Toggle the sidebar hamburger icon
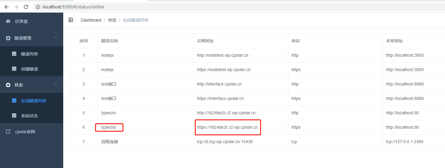445x168 pixels. 71,20
